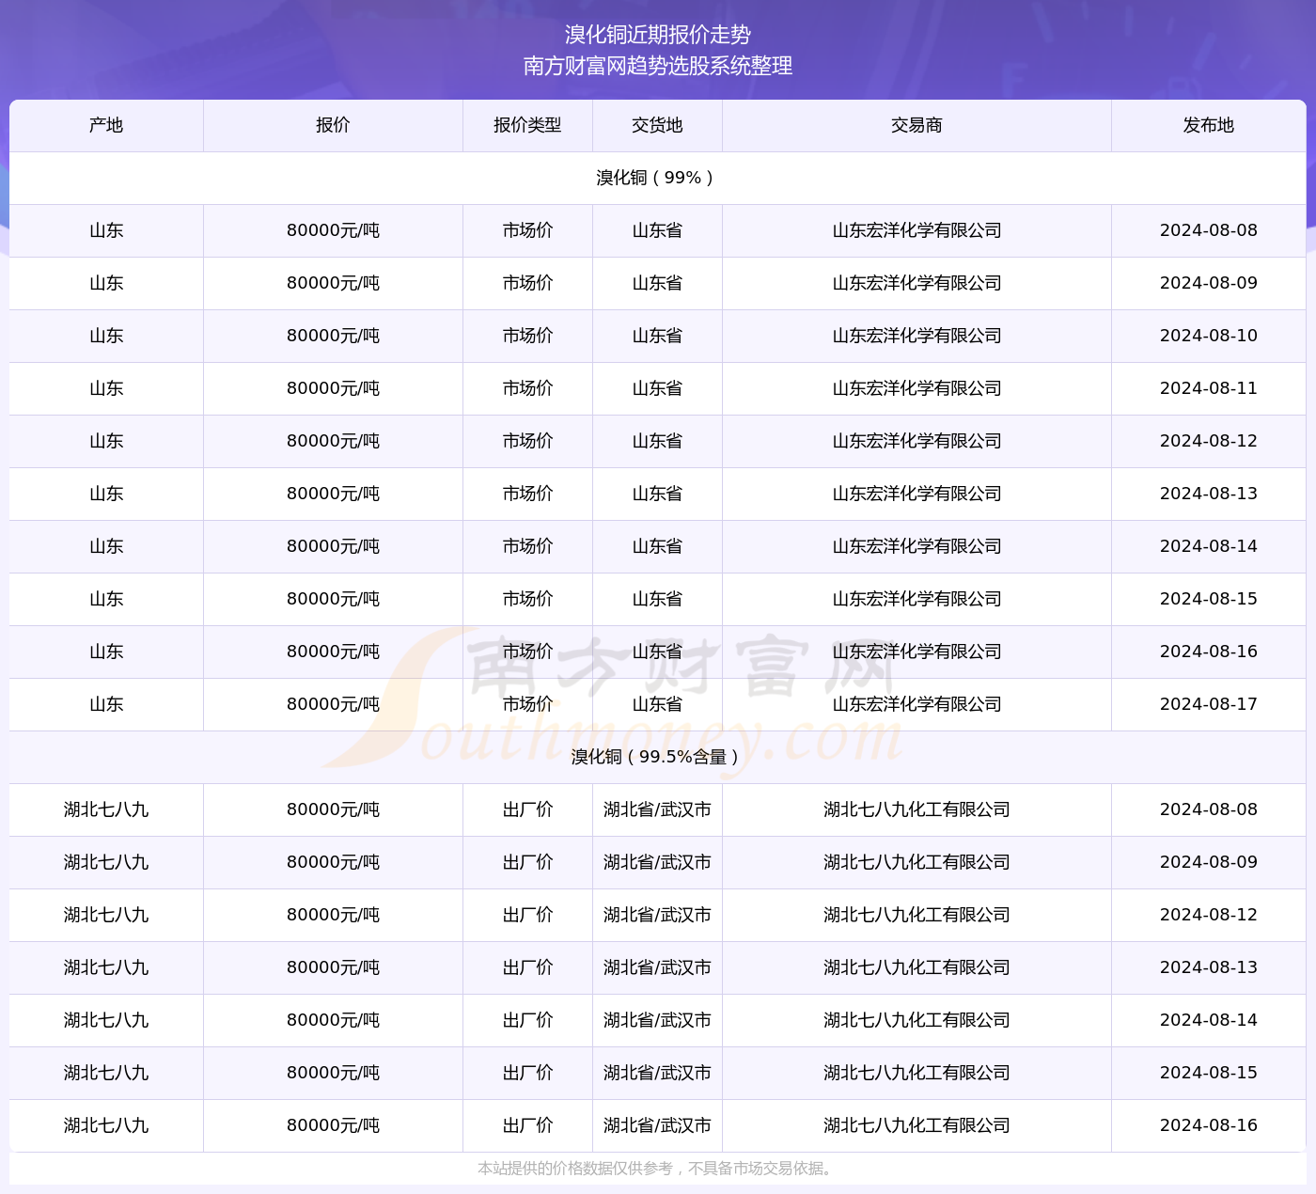Click the 80000元/吨 price in the 2024-08-15 Hubei row
Screen dimensions: 1316x1194
pos(333,1073)
